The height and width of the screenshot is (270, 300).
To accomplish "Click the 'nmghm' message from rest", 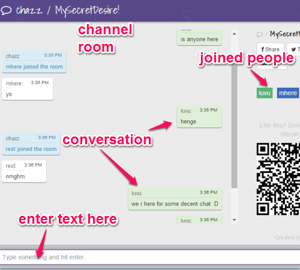I will click(24, 171).
